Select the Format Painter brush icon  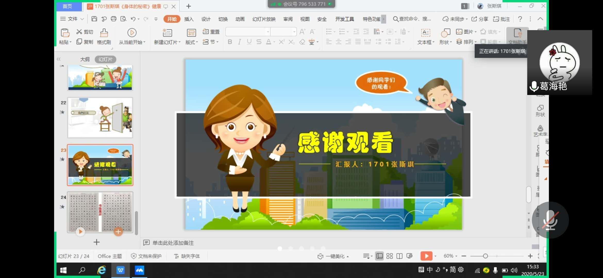point(104,33)
